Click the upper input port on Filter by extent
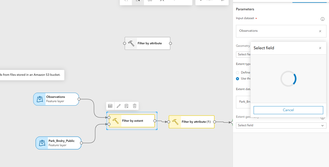329x167 pixels. [109, 117]
